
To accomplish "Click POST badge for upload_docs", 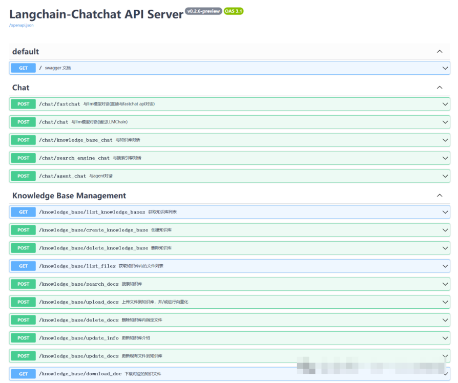I will pos(24,302).
